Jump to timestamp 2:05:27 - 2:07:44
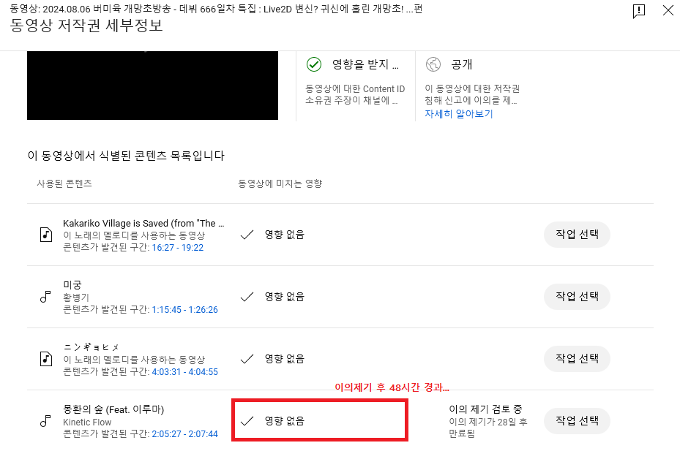The width and height of the screenshot is (680, 451). point(184,434)
